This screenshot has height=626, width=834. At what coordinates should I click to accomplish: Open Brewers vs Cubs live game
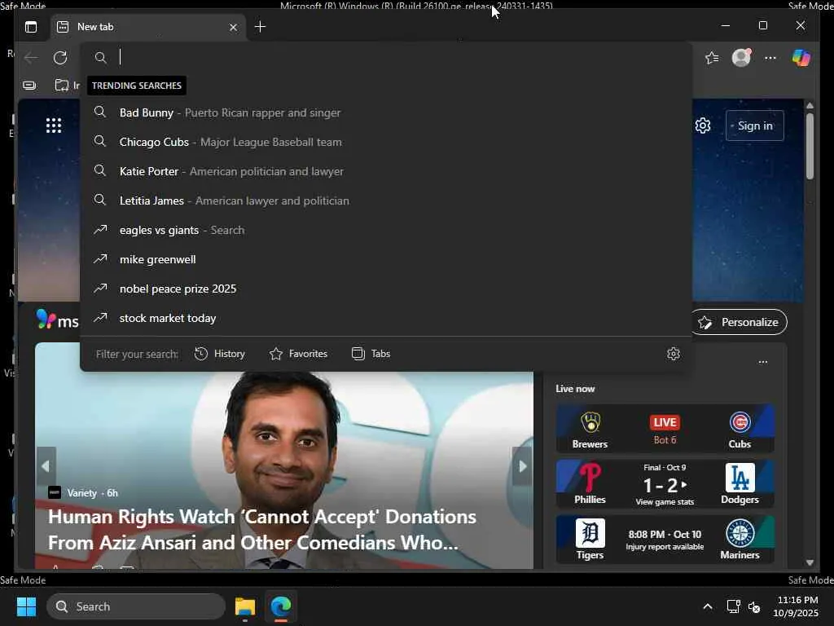(x=665, y=429)
